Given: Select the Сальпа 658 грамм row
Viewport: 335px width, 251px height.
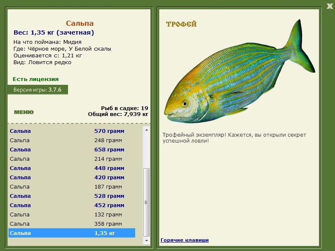Looking at the screenshot, I should pyautogui.click(x=72, y=150).
